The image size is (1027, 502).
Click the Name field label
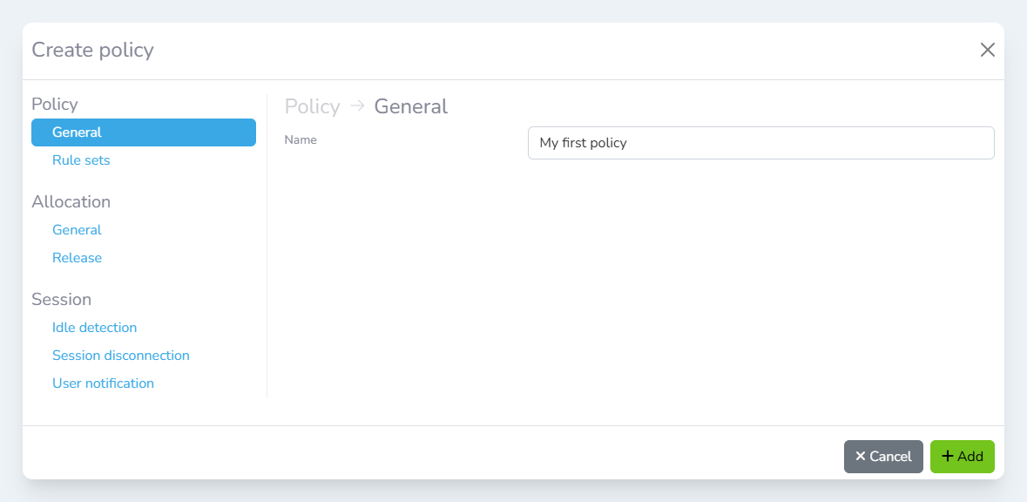click(301, 139)
